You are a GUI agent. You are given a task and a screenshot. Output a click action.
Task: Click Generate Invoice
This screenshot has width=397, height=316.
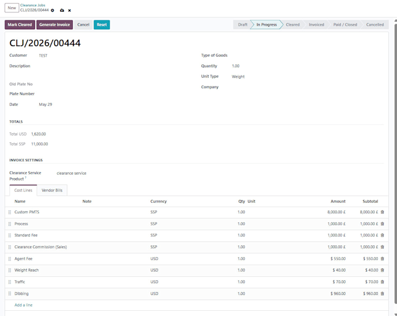[54, 25]
